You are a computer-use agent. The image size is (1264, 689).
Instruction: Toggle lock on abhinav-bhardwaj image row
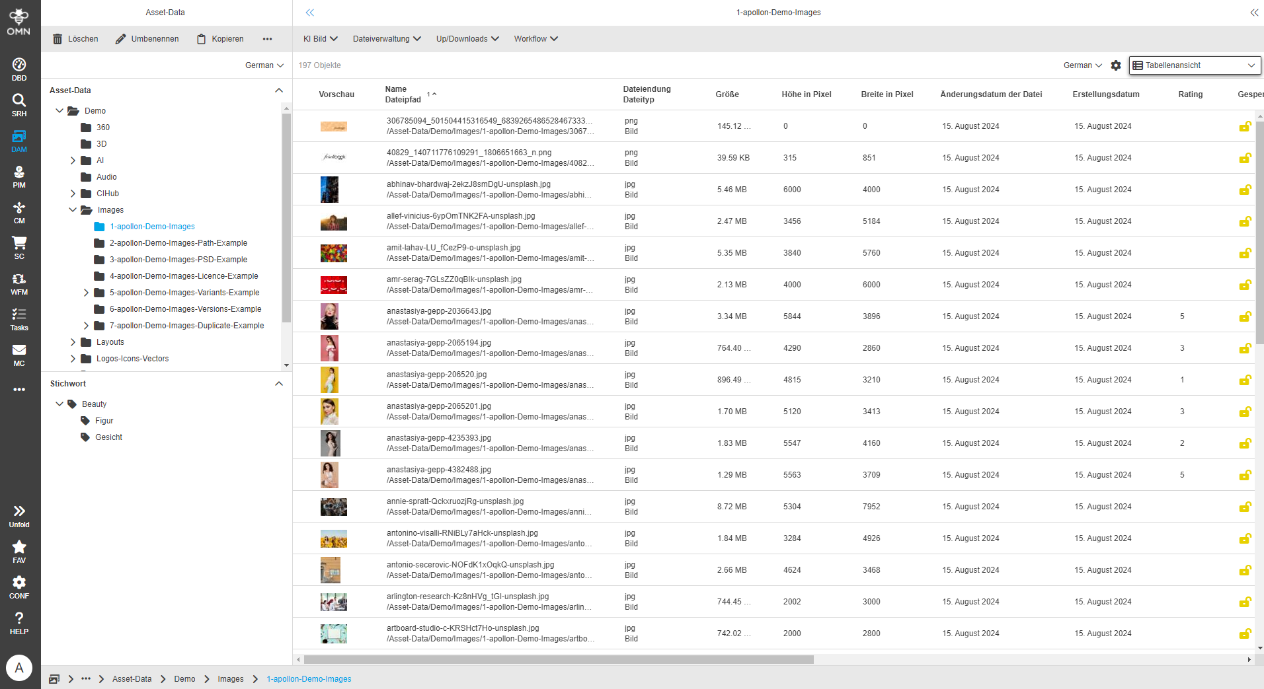[x=1245, y=190]
